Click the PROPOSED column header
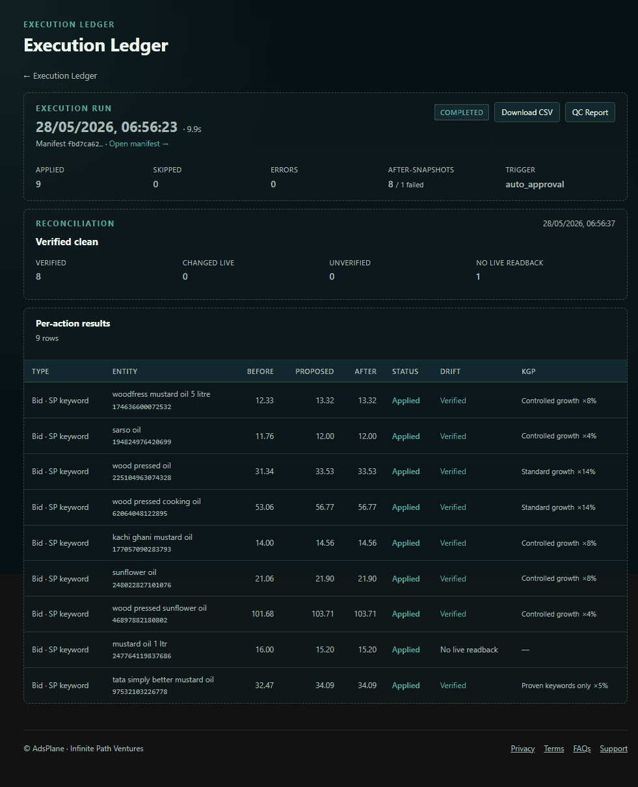The width and height of the screenshot is (638, 787). pos(315,371)
